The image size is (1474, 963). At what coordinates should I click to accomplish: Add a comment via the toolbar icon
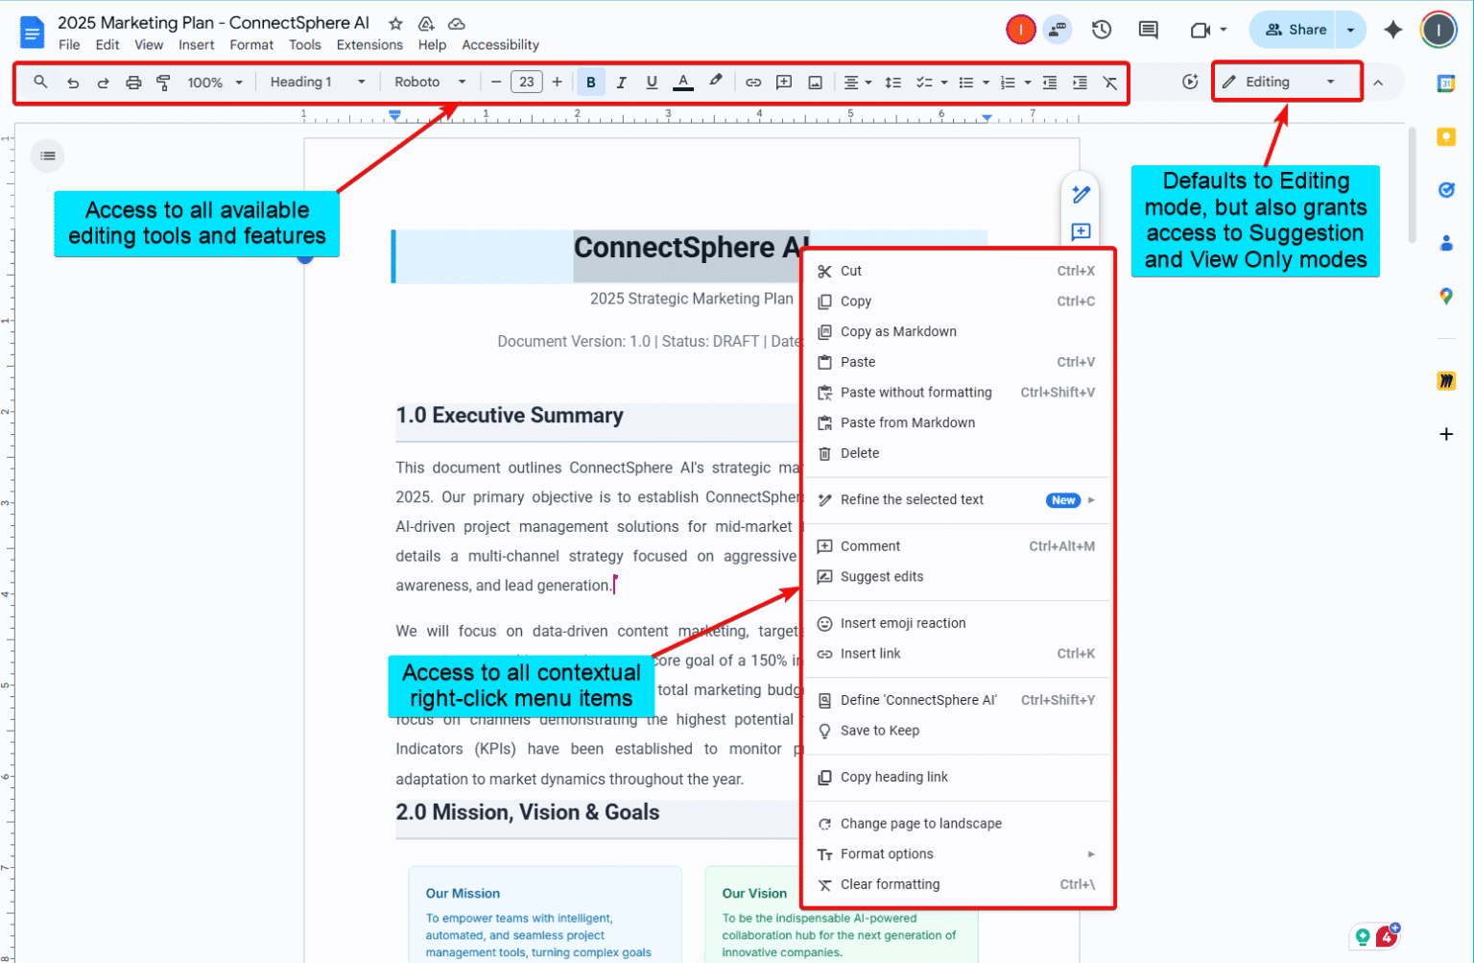pos(784,82)
